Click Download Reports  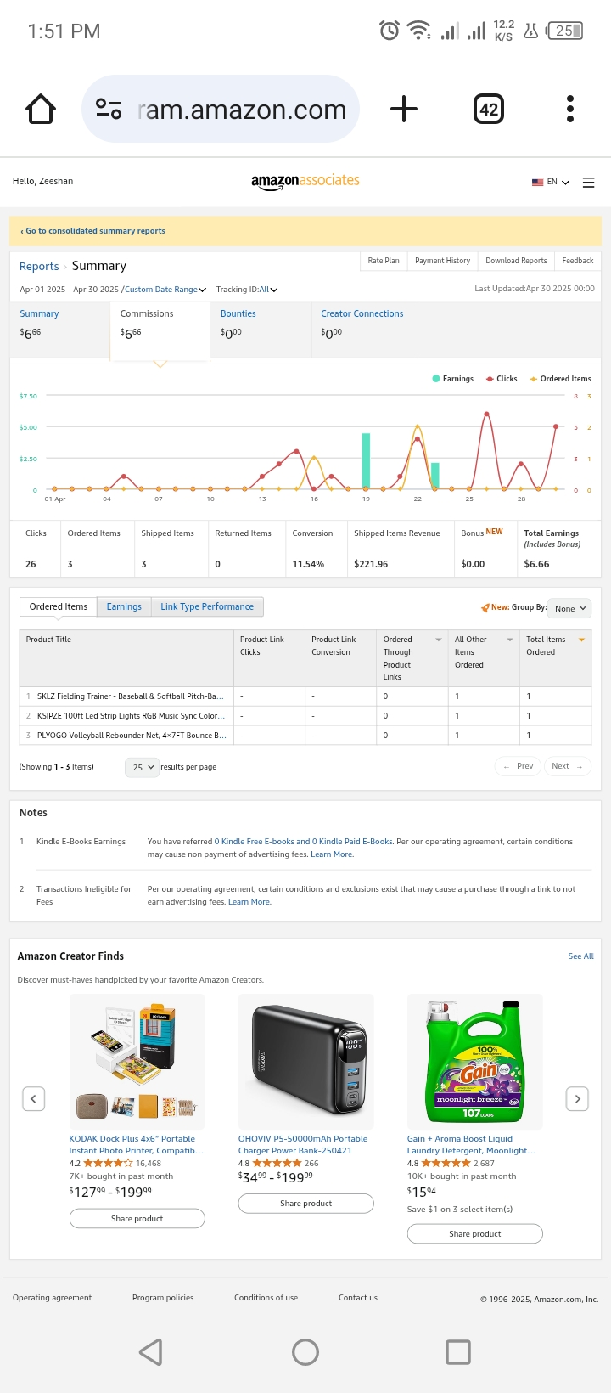516,261
